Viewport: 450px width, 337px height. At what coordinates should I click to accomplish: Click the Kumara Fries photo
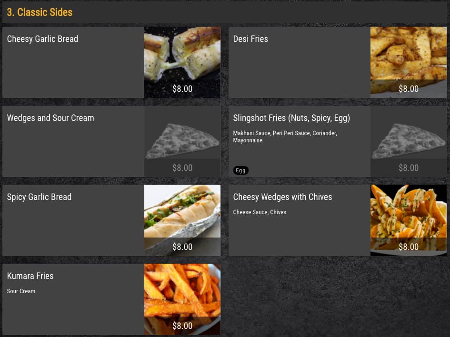(182, 299)
